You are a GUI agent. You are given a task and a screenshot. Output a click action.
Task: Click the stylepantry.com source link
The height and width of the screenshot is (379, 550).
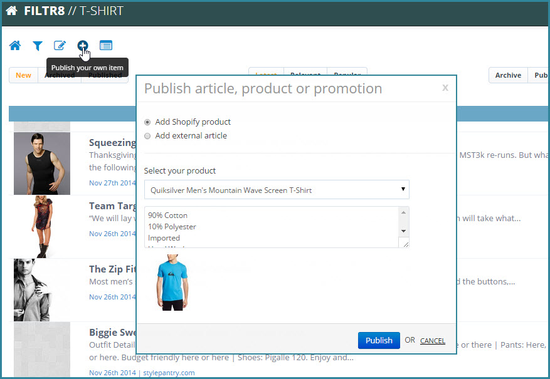(x=169, y=373)
